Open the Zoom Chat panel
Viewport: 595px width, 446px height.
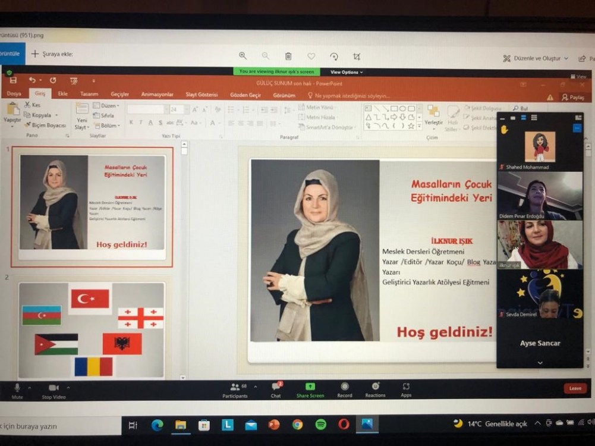276,390
